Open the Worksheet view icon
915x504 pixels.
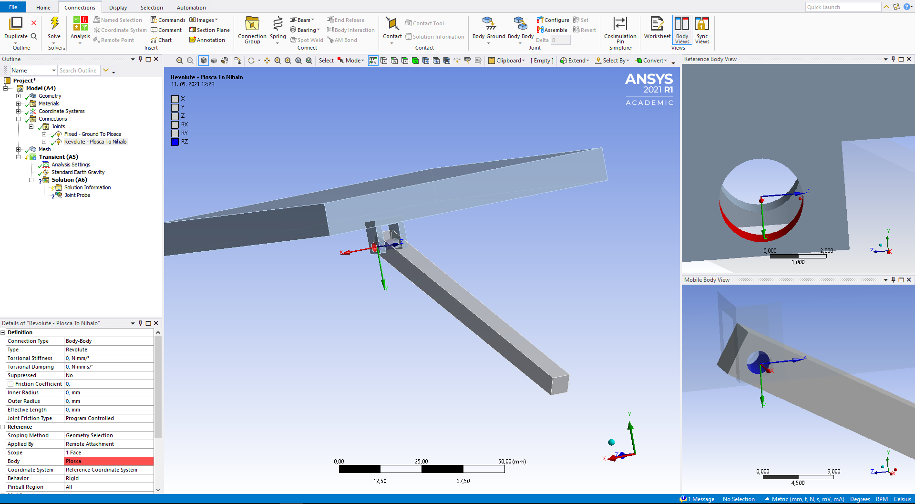[657, 24]
